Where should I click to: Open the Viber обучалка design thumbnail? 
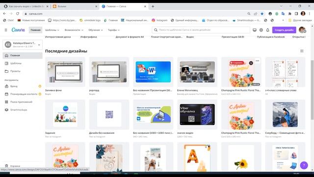(197, 115)
